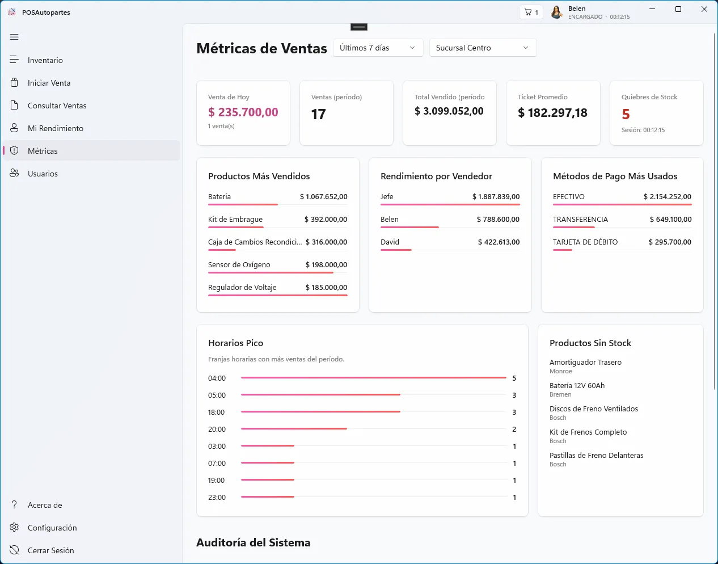
Task: Open Usuarios management page
Action: point(92,174)
